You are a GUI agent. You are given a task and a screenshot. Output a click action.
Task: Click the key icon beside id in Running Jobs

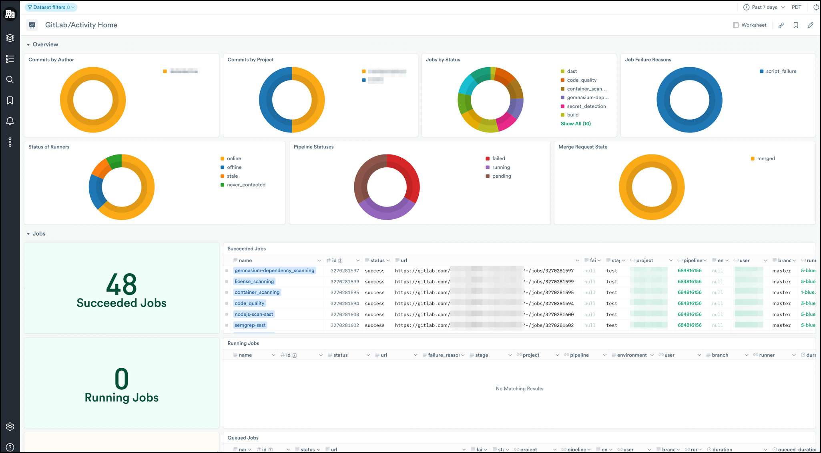point(295,355)
